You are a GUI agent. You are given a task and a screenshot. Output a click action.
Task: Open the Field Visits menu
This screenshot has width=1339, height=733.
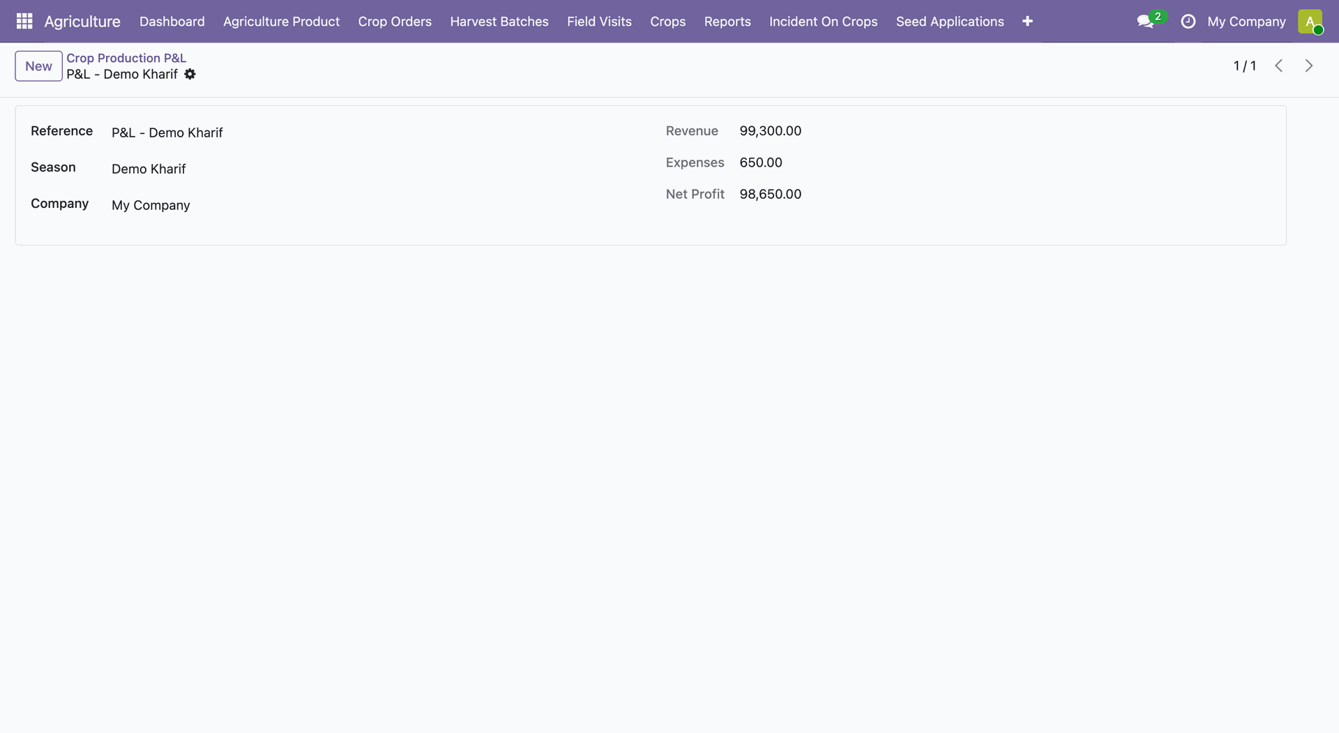[x=599, y=22]
